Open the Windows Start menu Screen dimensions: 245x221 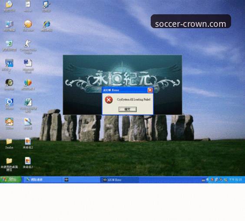[10, 179]
